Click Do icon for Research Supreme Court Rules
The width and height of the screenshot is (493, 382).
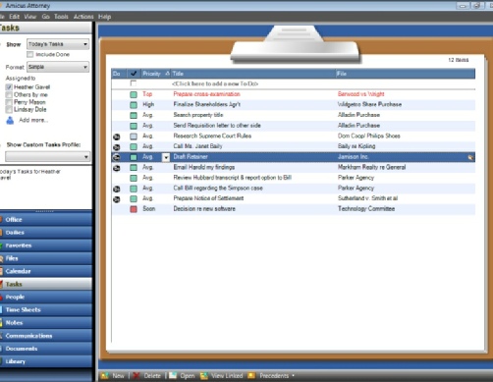click(x=116, y=136)
